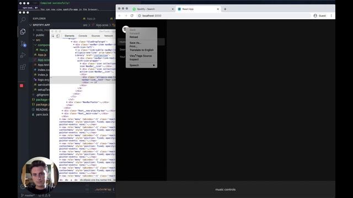This screenshot has width=353, height=198.
Task: Expand the NavBarFooter div in DevTools
Action: (x=67, y=102)
